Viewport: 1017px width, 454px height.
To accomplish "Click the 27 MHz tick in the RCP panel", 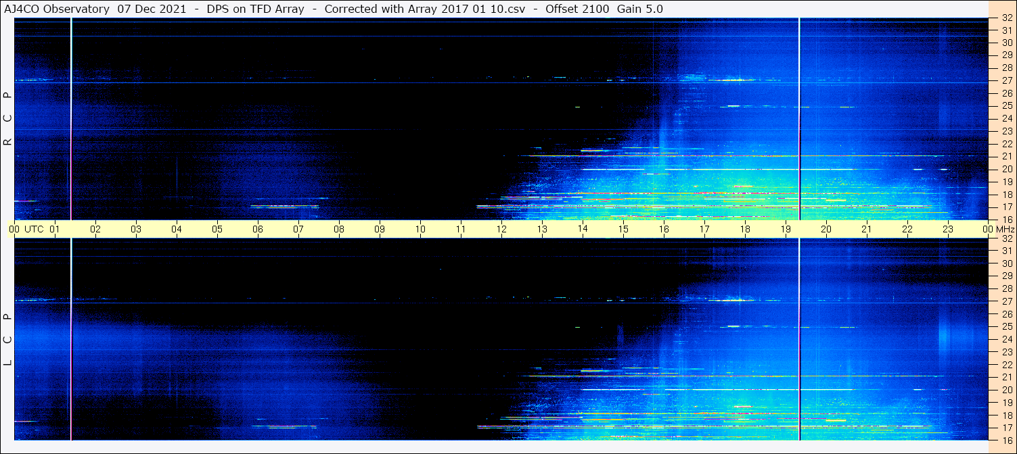I will tap(1006, 80).
